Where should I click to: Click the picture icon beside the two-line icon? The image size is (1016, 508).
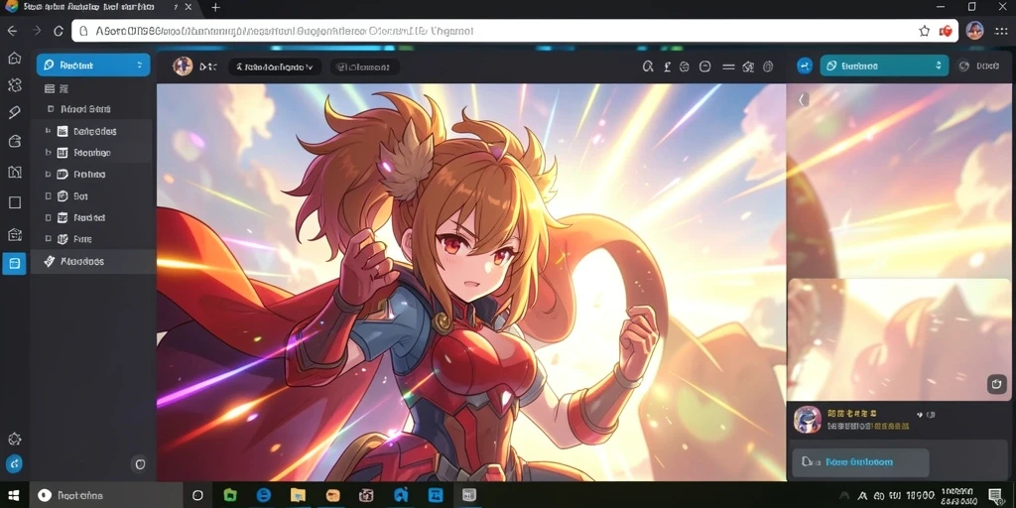tap(748, 66)
